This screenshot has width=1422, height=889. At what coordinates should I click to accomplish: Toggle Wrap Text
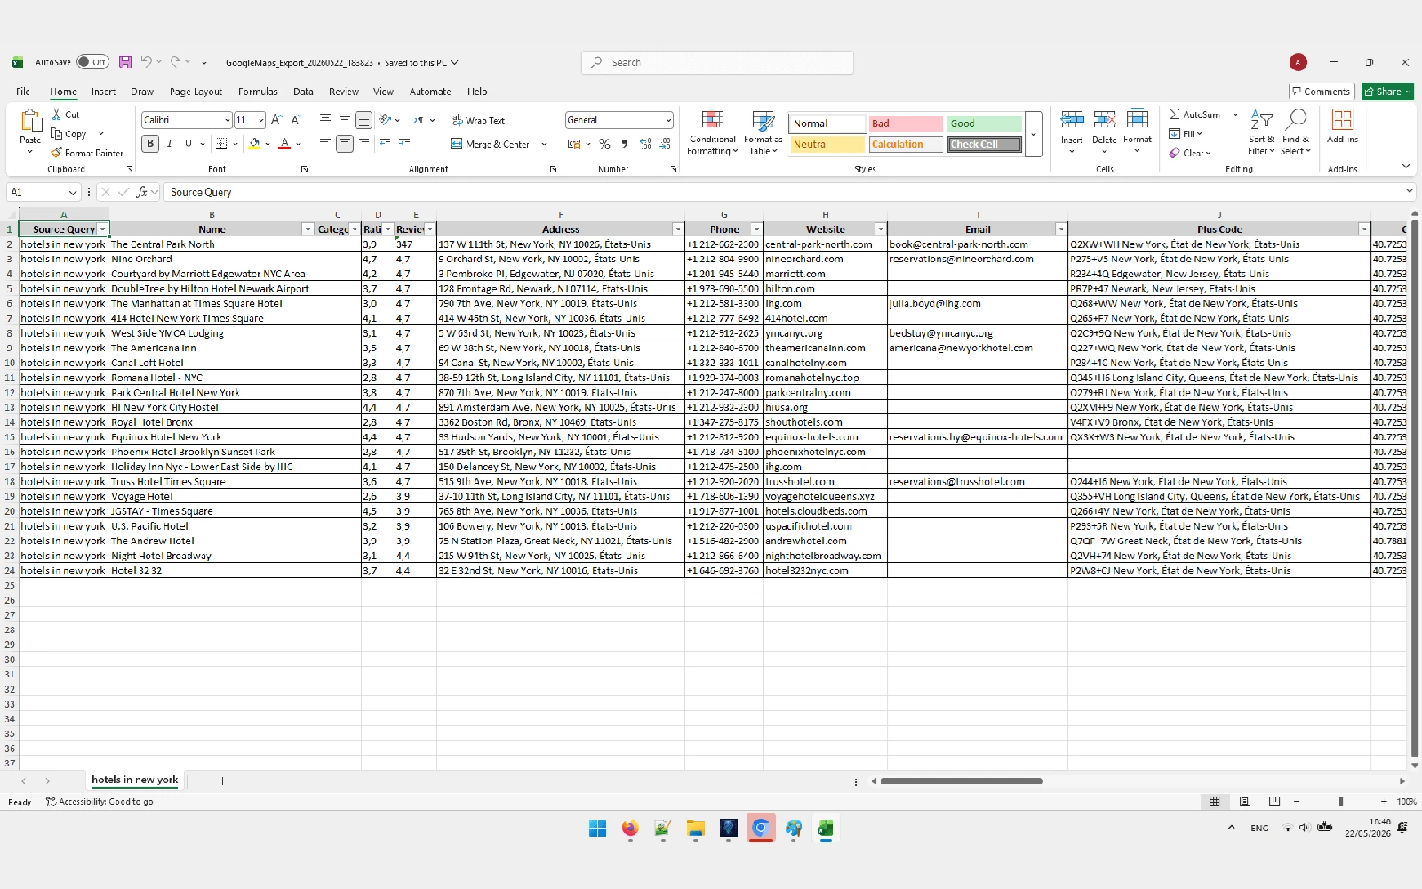click(478, 120)
